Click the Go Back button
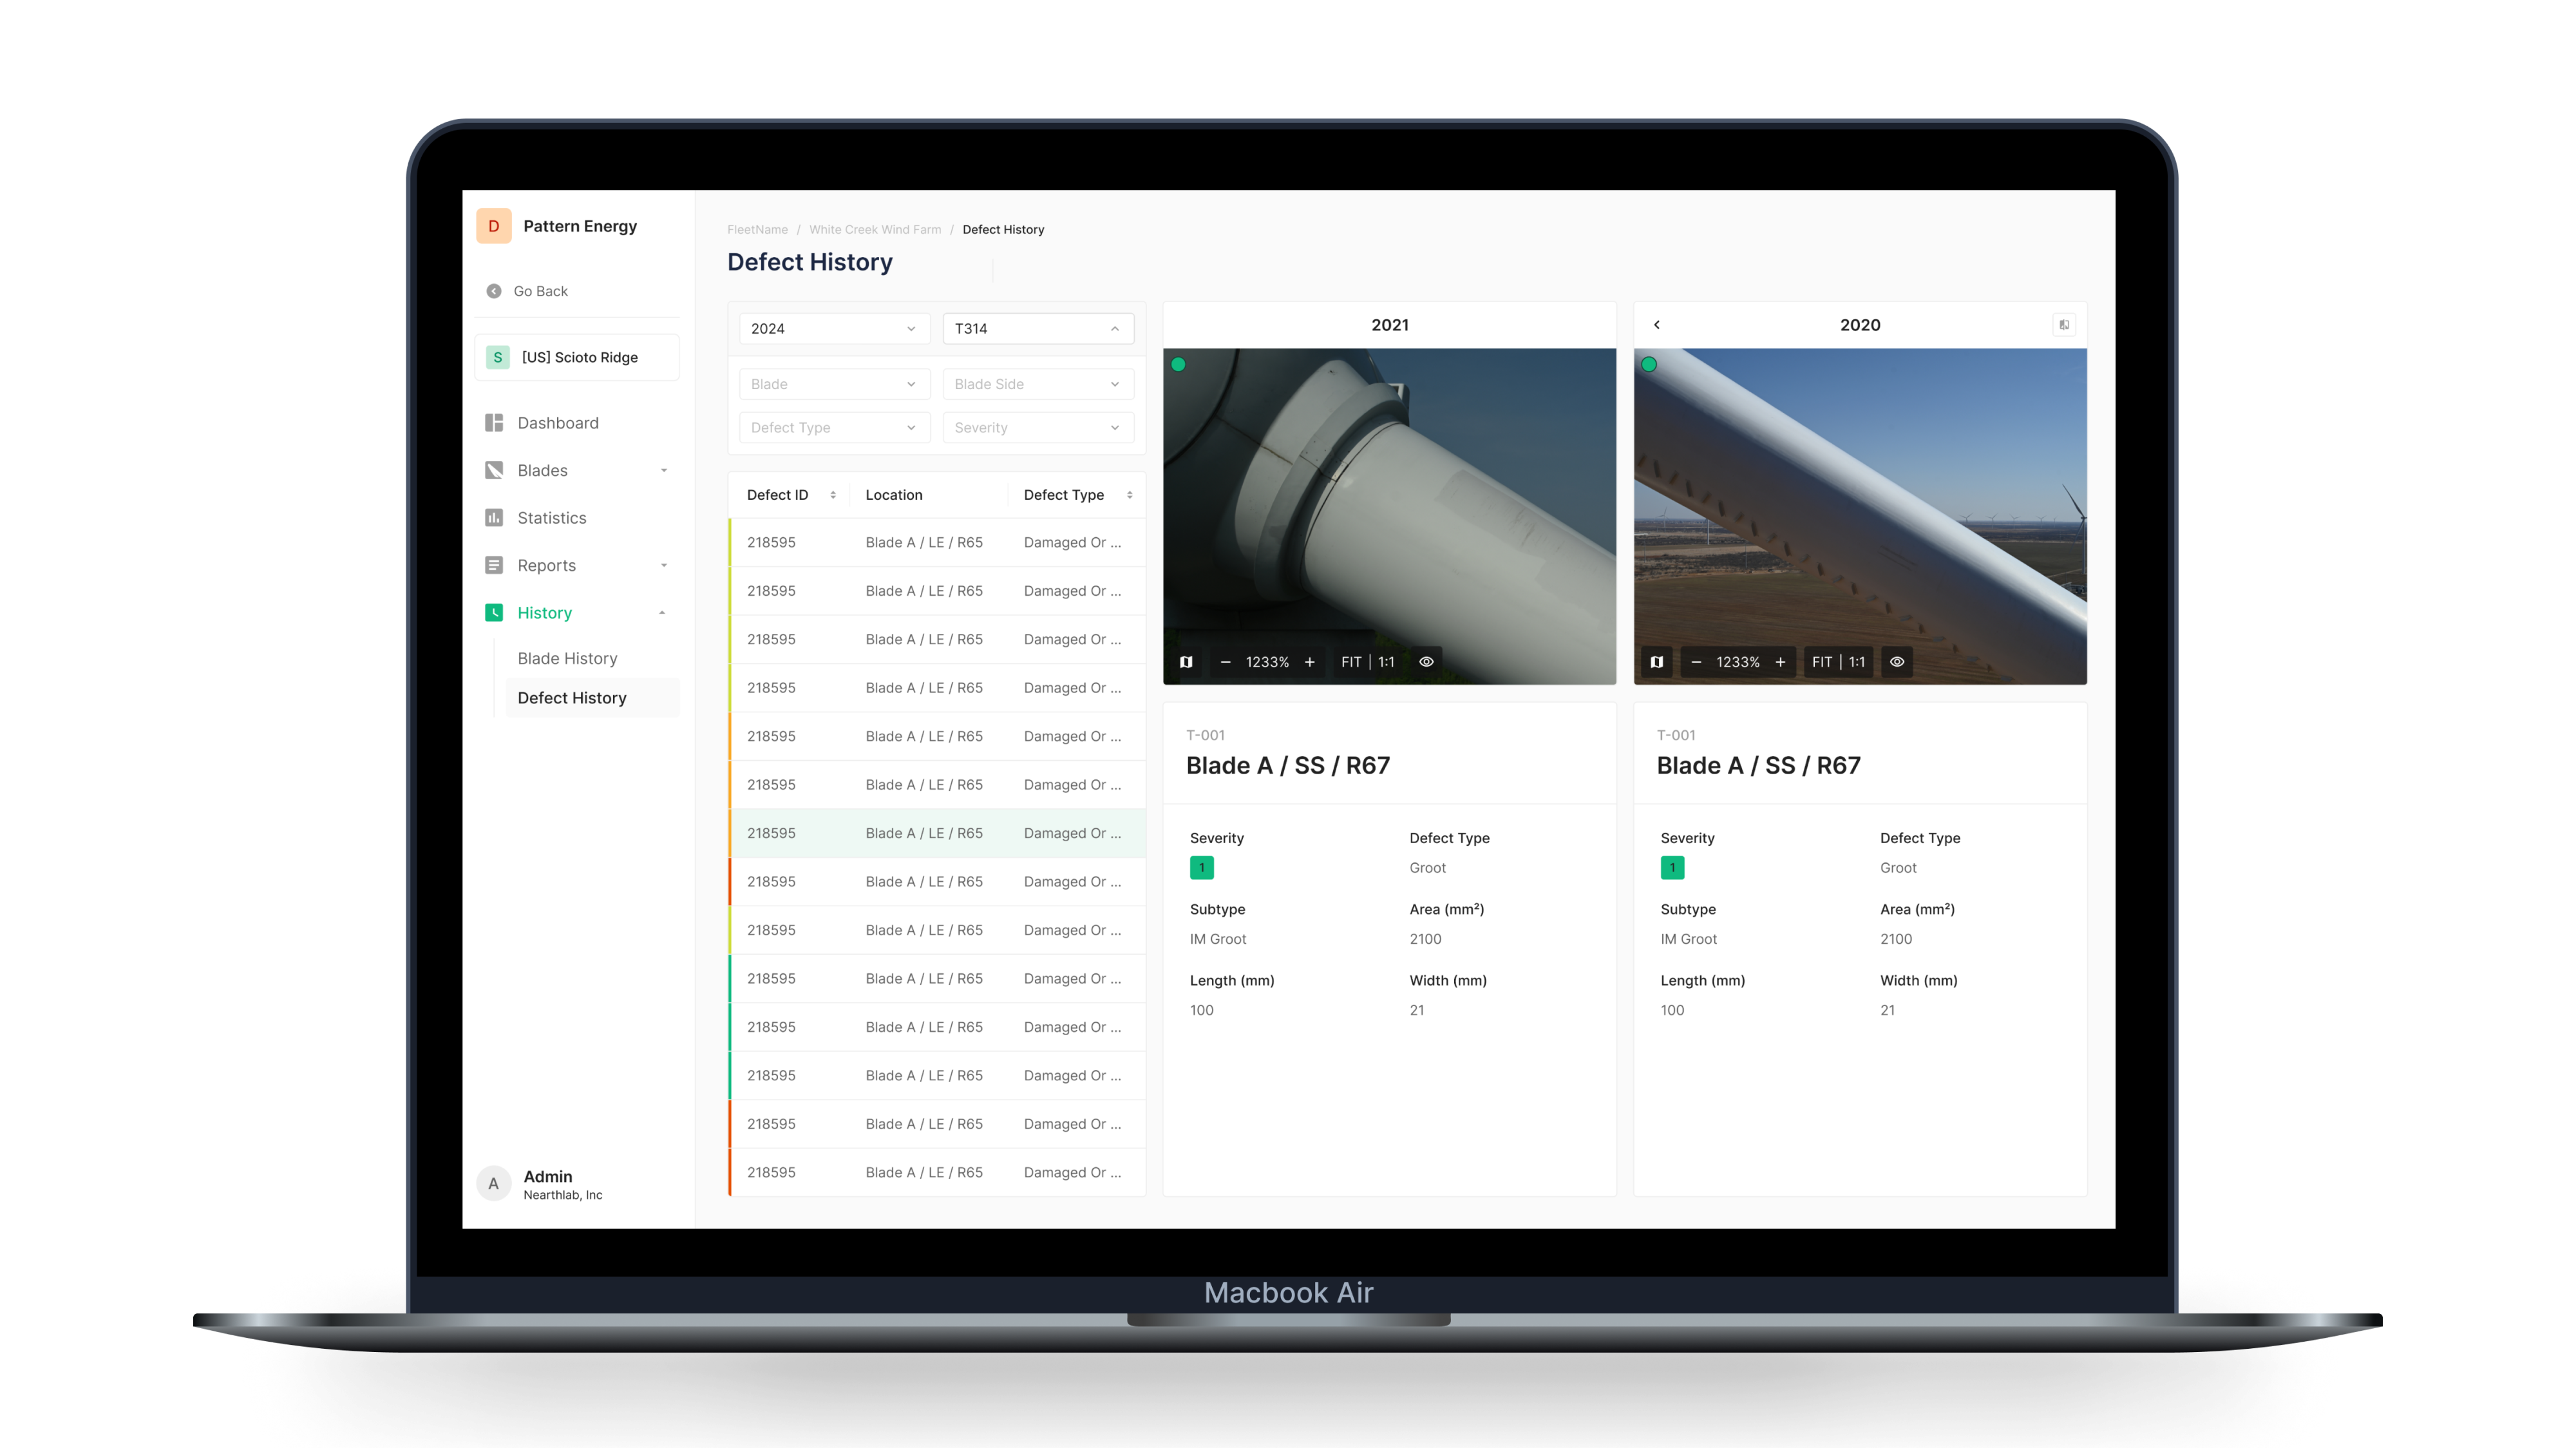Screen dimensions: 2576x1448 [538, 291]
